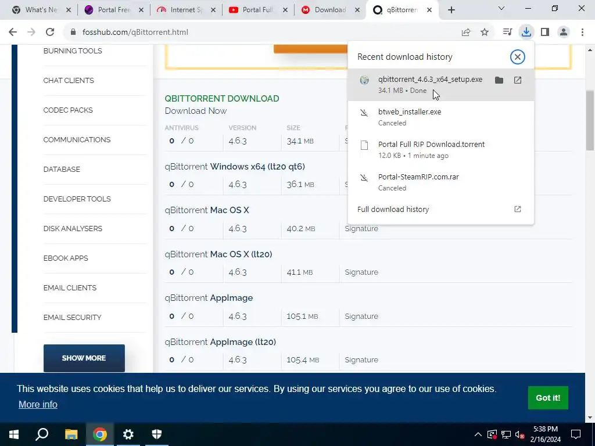
Task: Switch to the Portal Full YouTube tab
Action: point(258,10)
